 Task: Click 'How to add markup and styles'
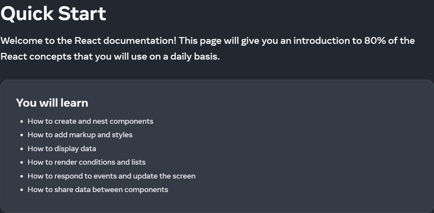[x=80, y=135]
